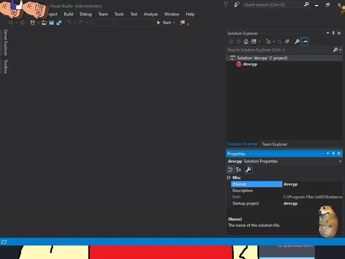Open the Debug menu
The image size is (345, 259).
(x=86, y=14)
